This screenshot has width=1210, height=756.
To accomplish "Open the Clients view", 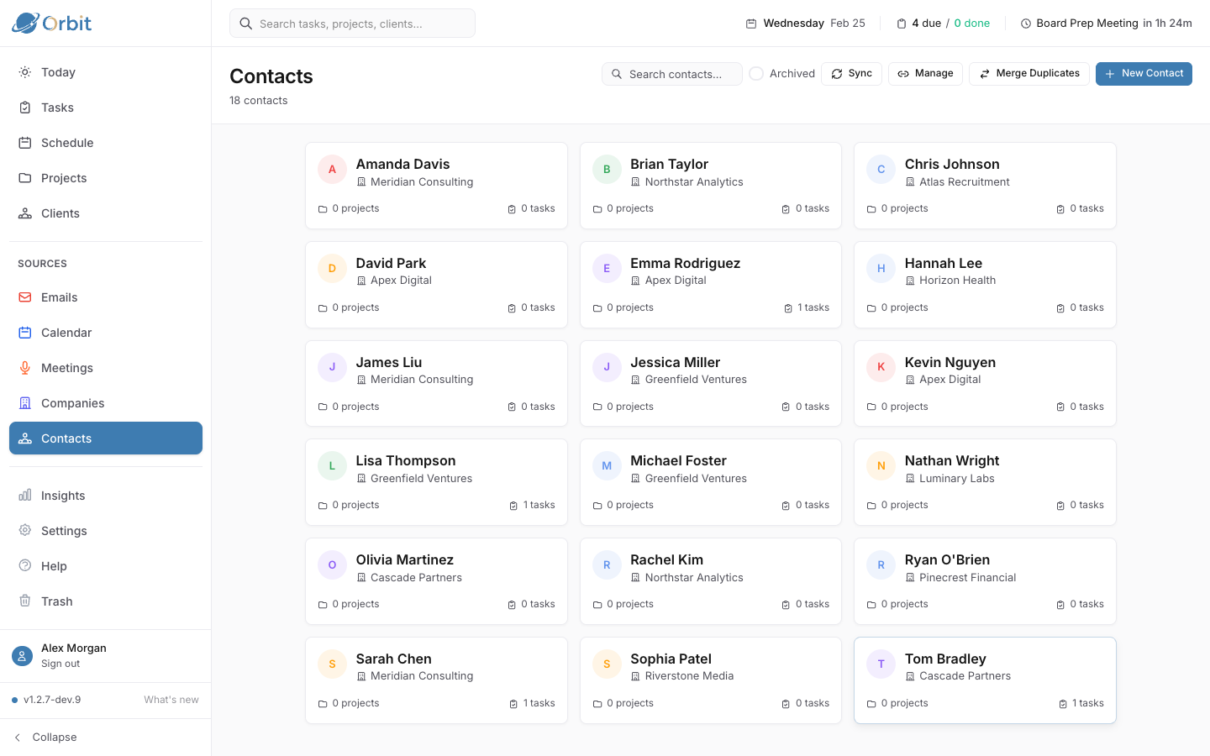I will 60,213.
